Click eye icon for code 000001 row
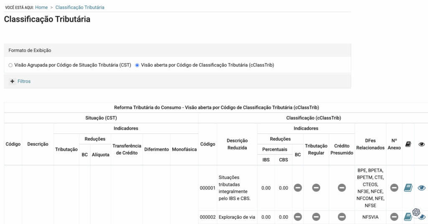Screen dimensions: 428x224 coord(422,188)
